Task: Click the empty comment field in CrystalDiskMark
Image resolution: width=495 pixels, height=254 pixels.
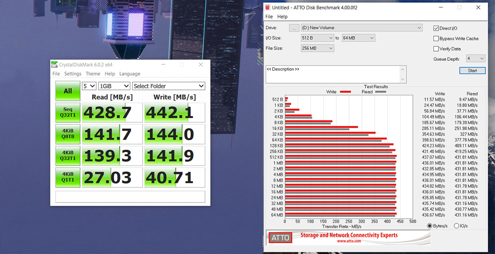Action: 130,197
